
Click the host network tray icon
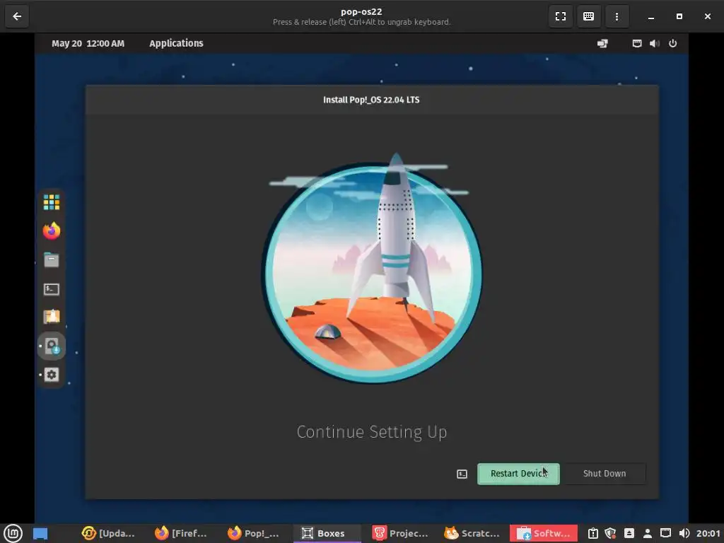665,534
